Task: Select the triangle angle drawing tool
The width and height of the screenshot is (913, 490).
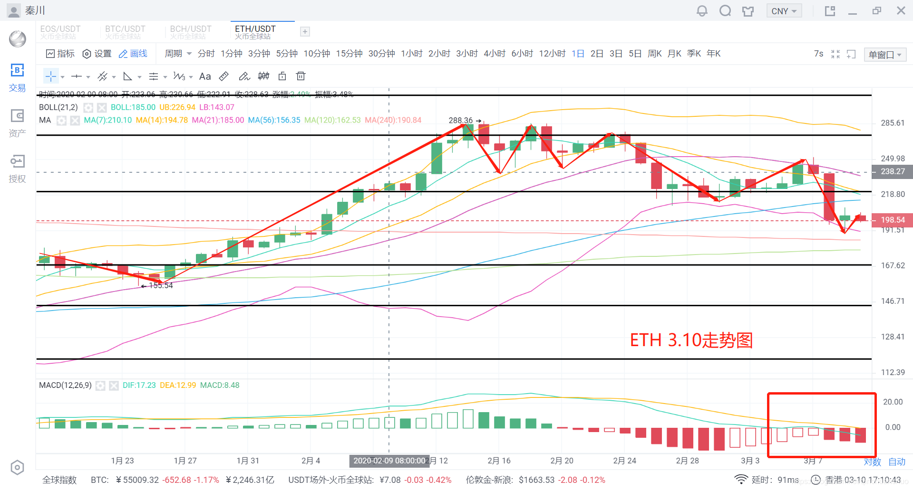Action: [127, 76]
